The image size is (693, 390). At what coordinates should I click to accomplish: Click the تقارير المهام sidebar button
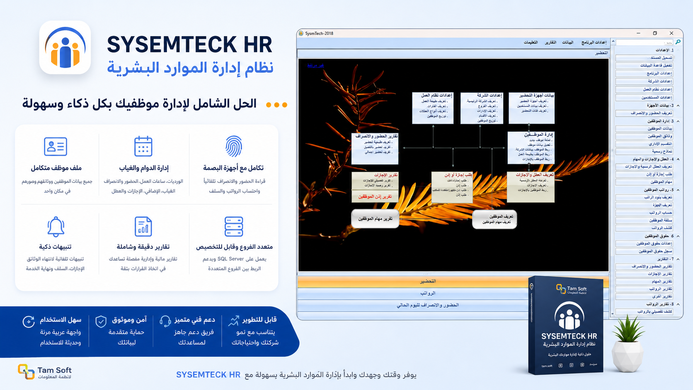point(644,281)
